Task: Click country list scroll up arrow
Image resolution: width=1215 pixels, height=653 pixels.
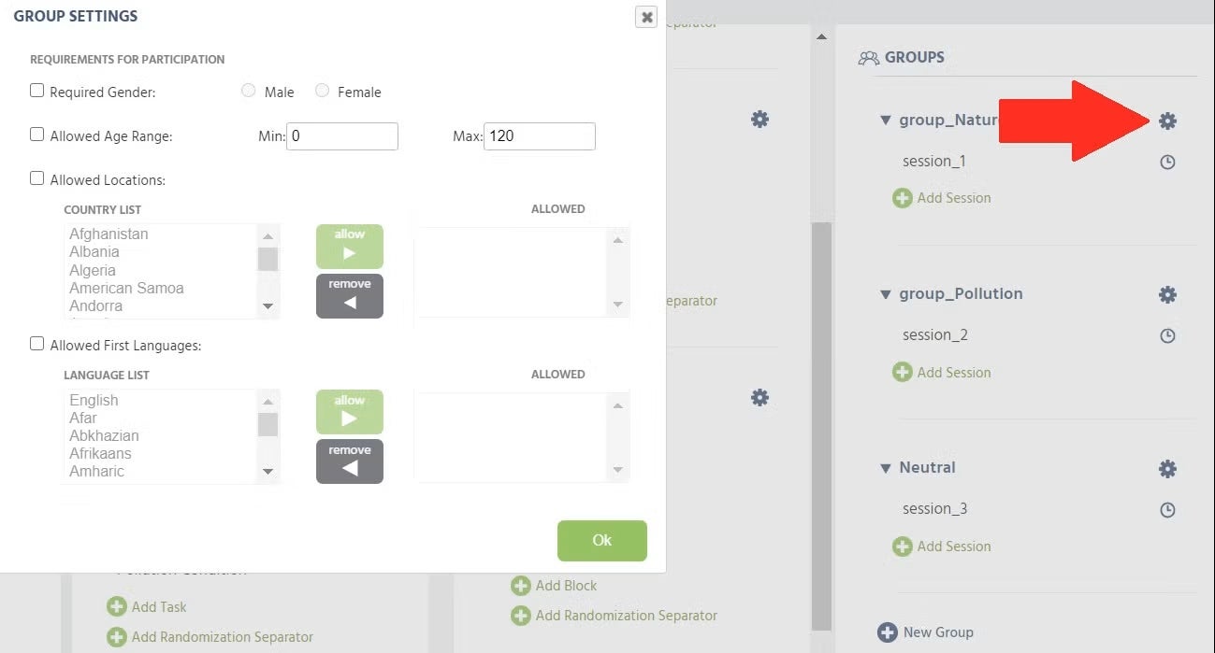Action: point(268,237)
